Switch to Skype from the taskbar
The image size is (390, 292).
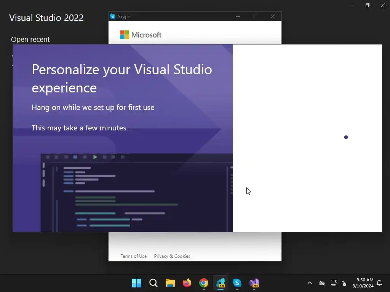pyautogui.click(x=237, y=283)
